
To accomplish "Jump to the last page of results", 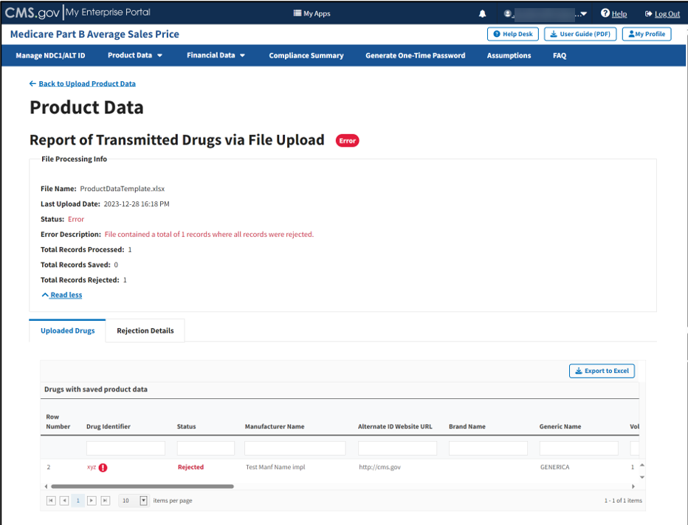I will tap(105, 501).
